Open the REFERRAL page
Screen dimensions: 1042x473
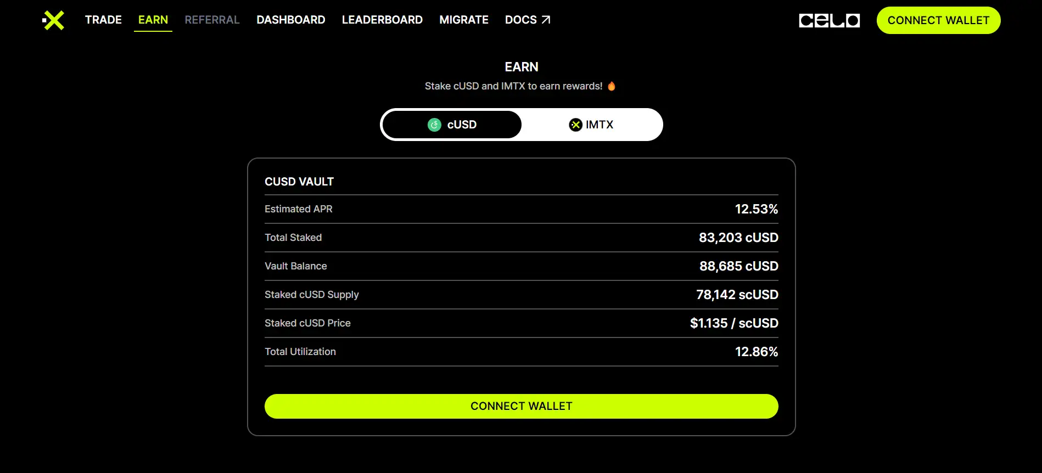coord(212,20)
